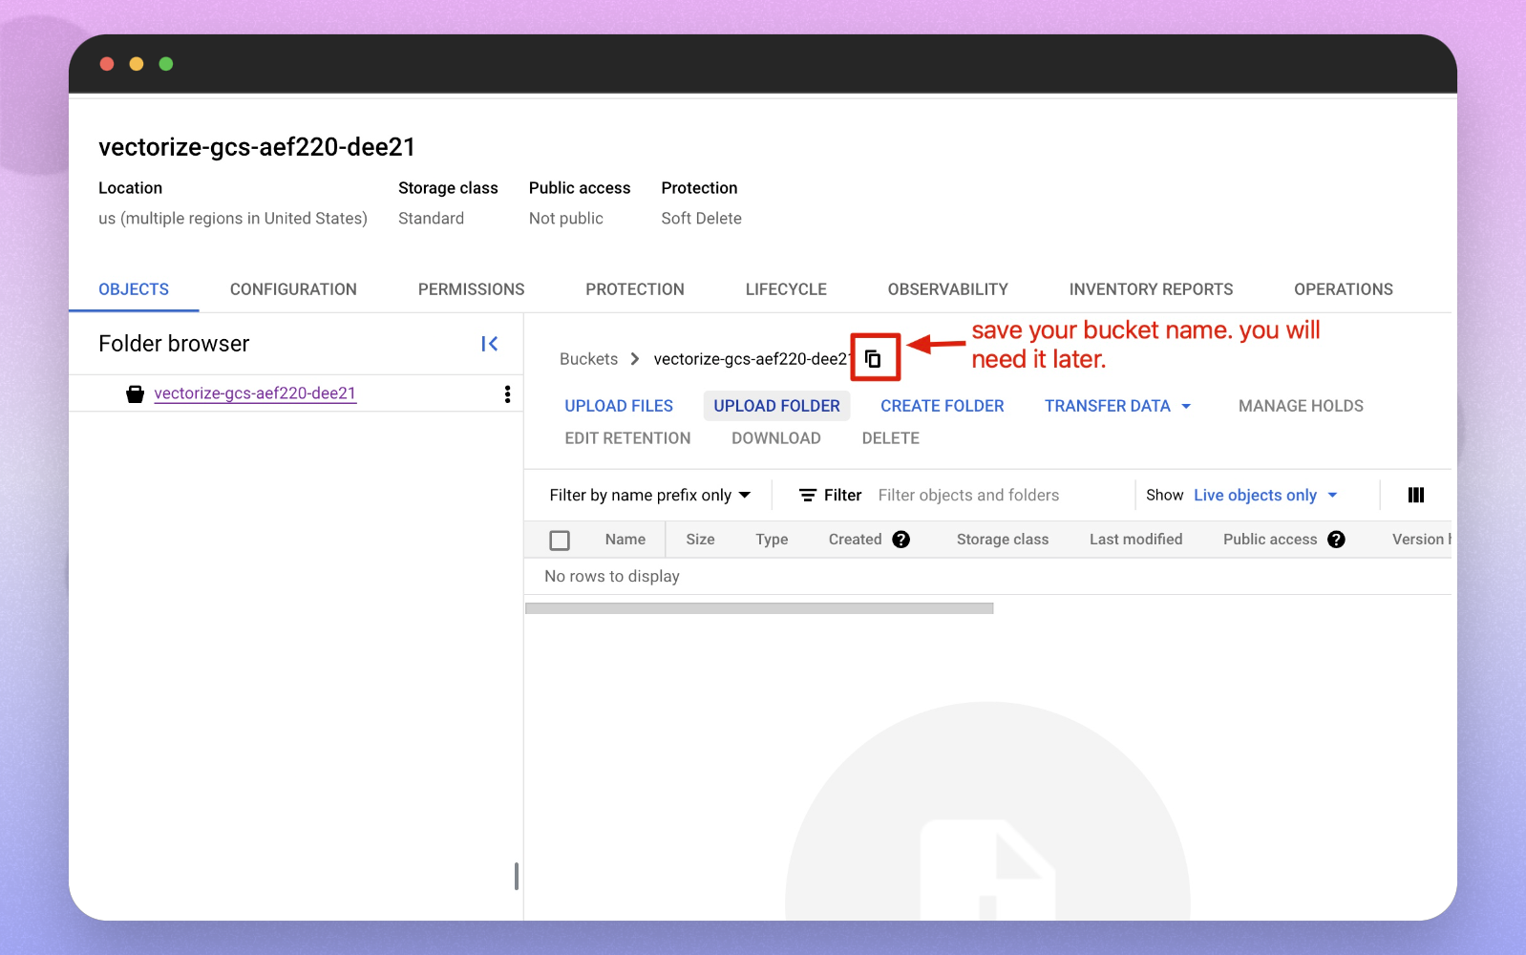
Task: Go to the Lifecycle tab
Action: [x=786, y=289]
